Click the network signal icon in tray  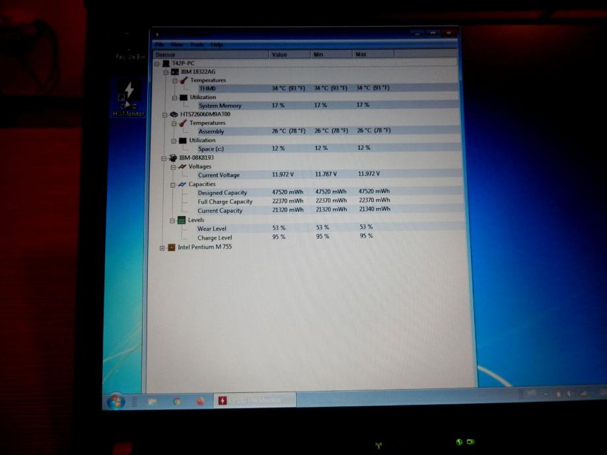click(x=583, y=394)
